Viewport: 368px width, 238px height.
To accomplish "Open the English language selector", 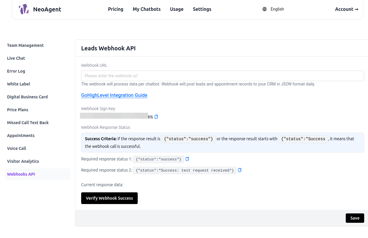I will 277,9.
